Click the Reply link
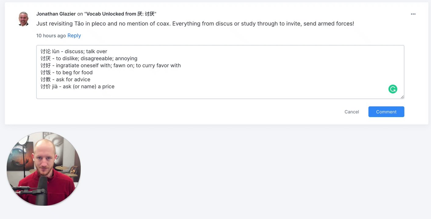431x219 pixels. point(74,36)
